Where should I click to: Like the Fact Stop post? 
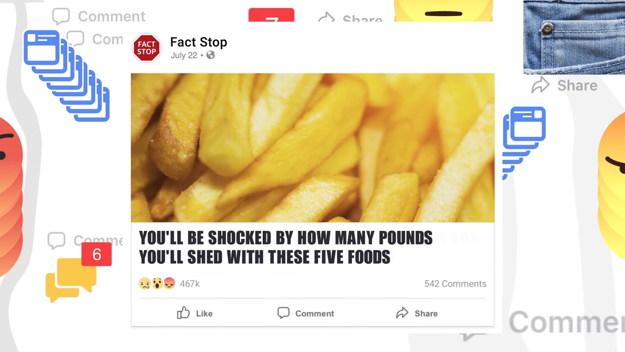tap(194, 313)
